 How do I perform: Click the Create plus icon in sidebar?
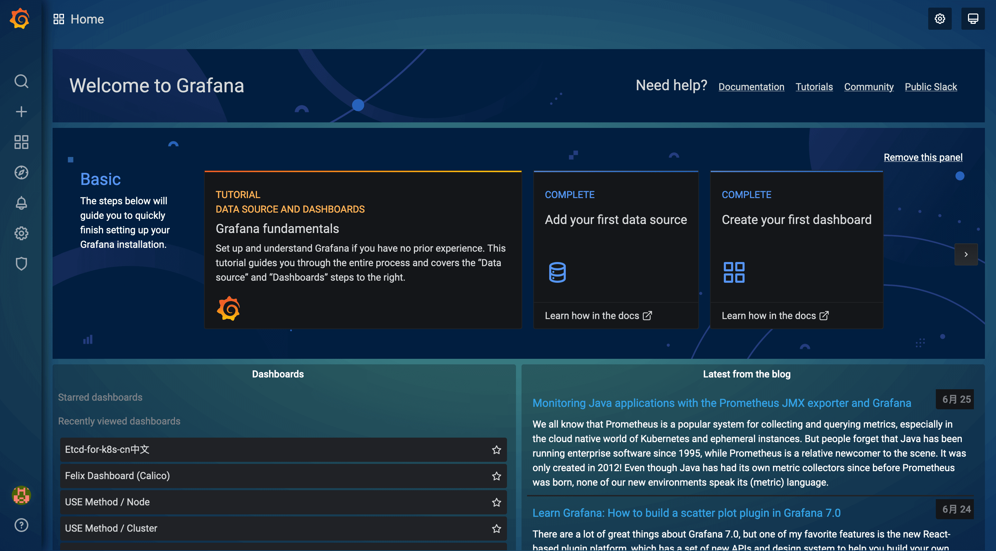coord(20,111)
